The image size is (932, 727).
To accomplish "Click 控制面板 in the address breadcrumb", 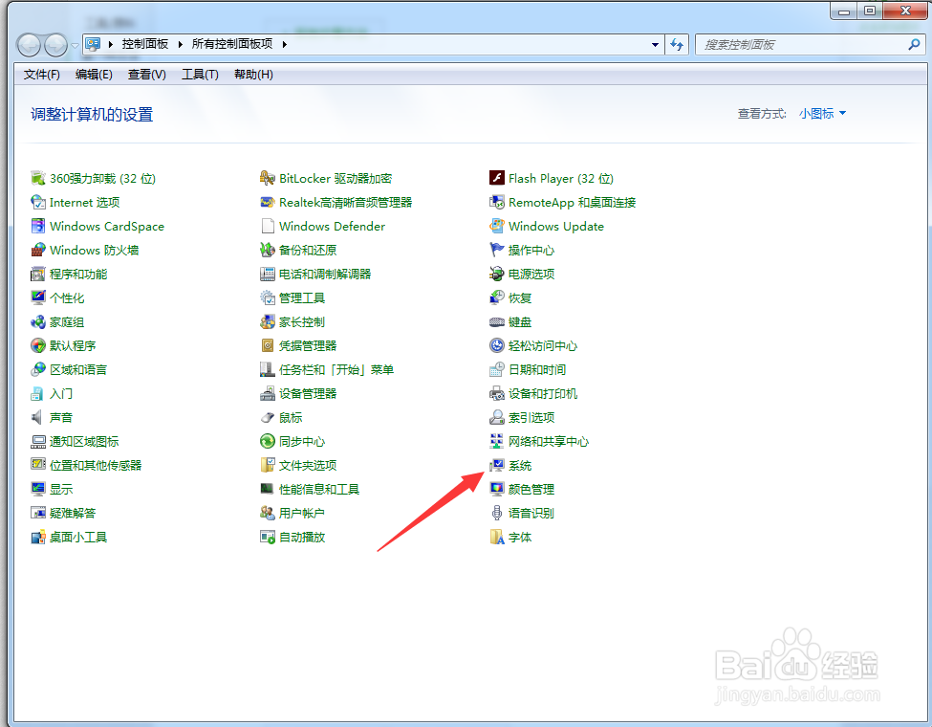I will pos(145,44).
